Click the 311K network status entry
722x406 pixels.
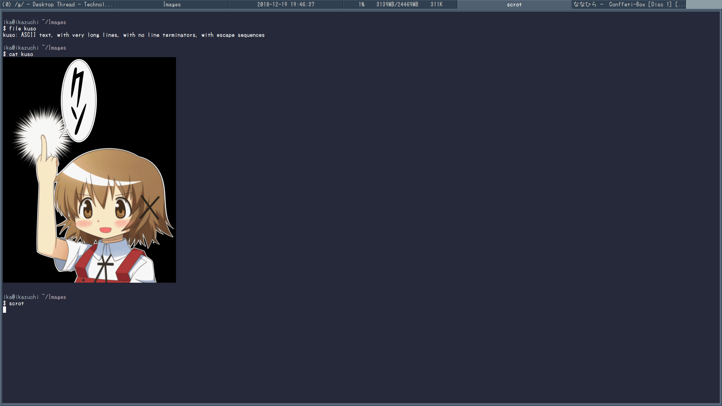[436, 5]
